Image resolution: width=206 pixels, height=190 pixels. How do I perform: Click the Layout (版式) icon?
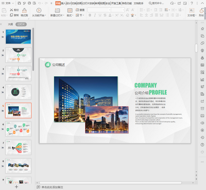click(x=70, y=10)
